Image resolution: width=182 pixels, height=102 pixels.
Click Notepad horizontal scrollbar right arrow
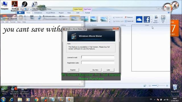[x=80, y=84]
